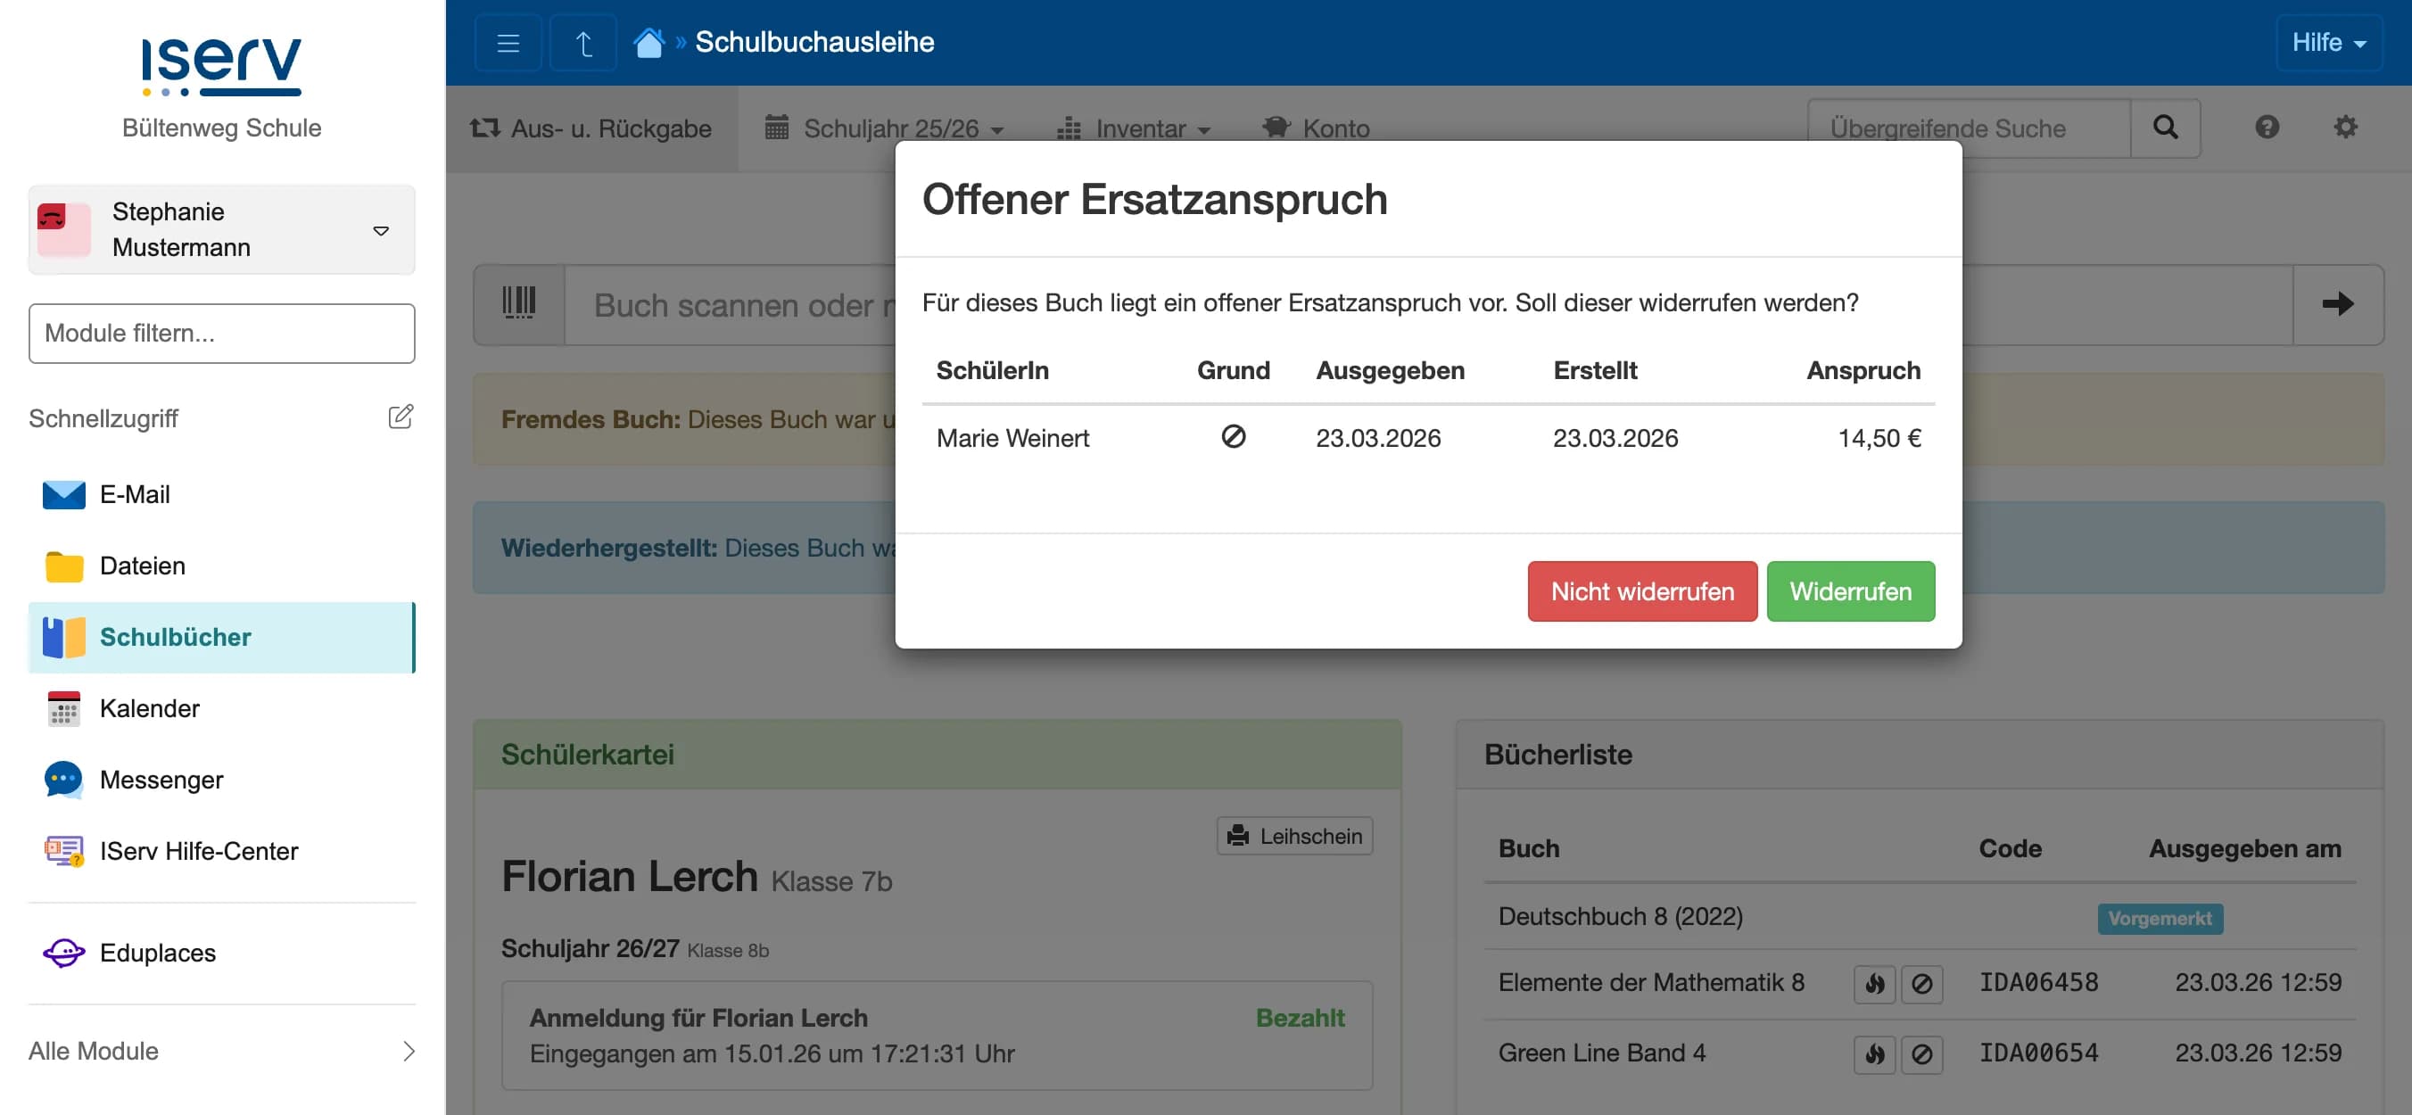
Task: Mark Green Line Band 4 as lost
Action: (x=1923, y=1054)
